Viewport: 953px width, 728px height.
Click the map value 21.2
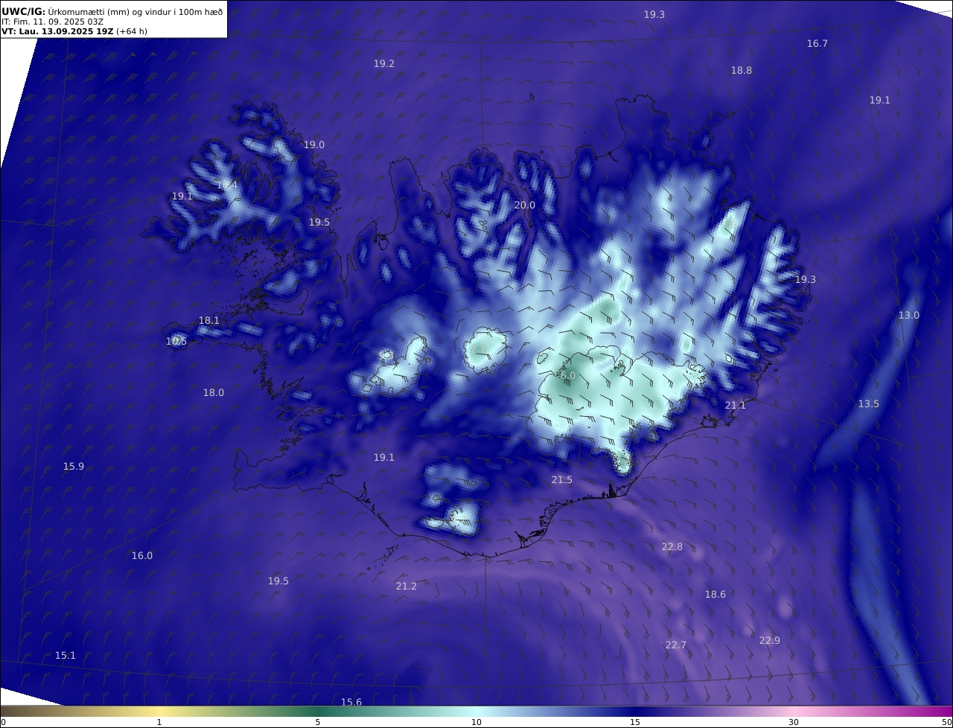(407, 587)
